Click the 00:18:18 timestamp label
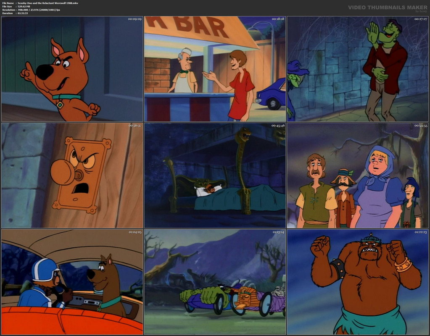This screenshot has width=430, height=336. click(x=278, y=19)
